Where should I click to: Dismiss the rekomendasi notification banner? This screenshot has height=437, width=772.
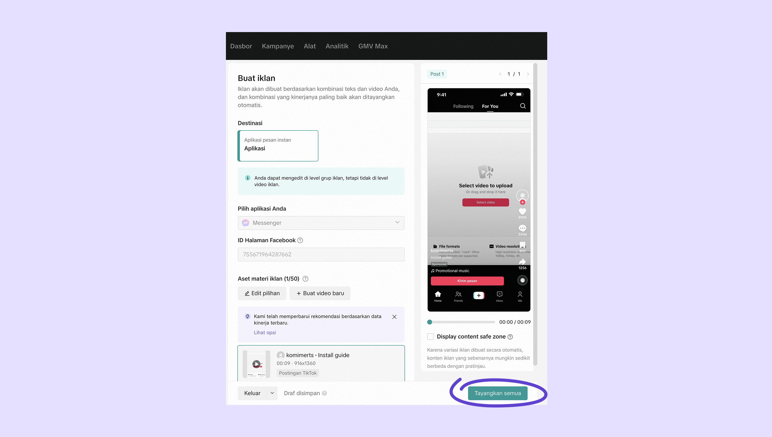point(395,317)
